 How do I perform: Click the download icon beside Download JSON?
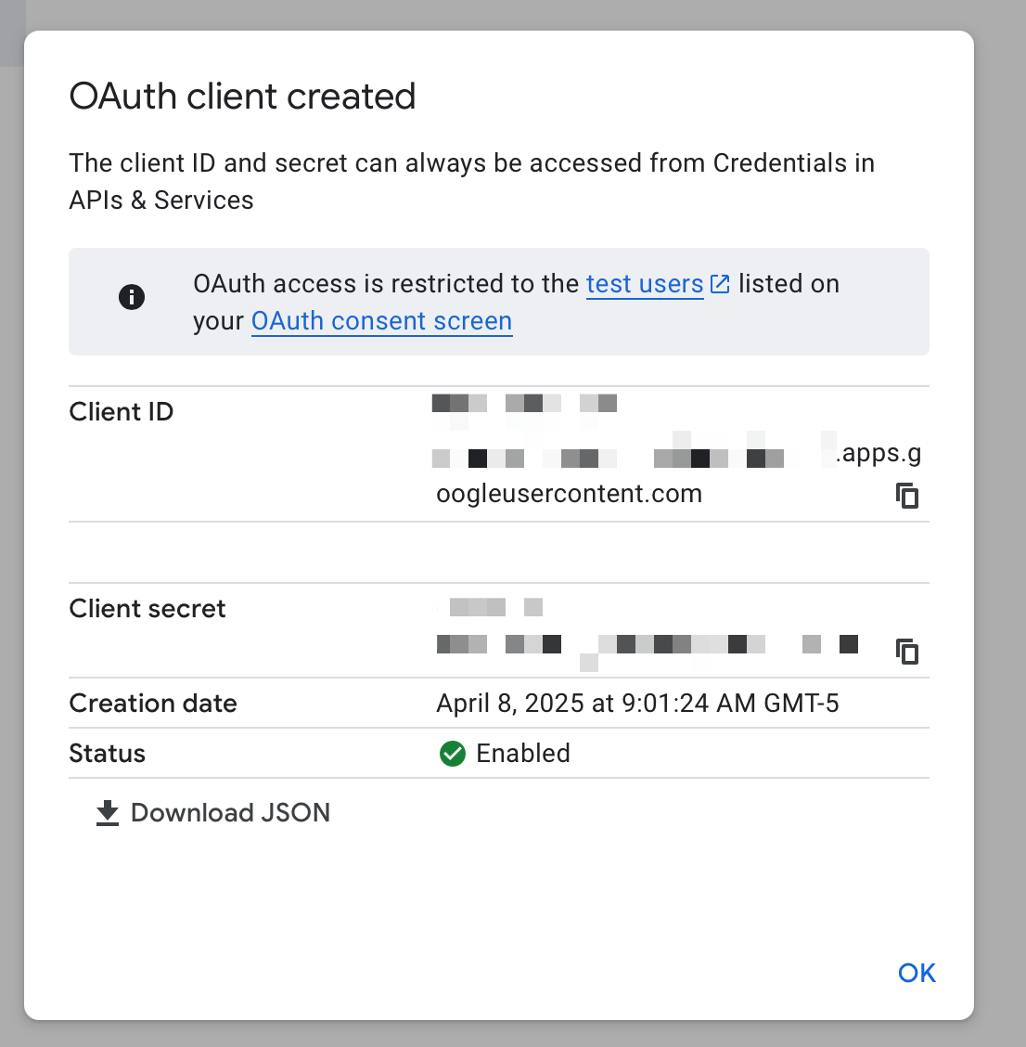[x=107, y=812]
